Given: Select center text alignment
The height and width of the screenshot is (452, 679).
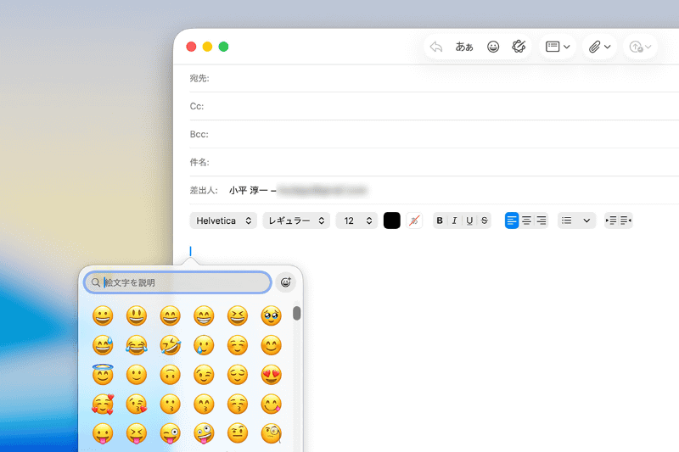Looking at the screenshot, I should pos(526,220).
